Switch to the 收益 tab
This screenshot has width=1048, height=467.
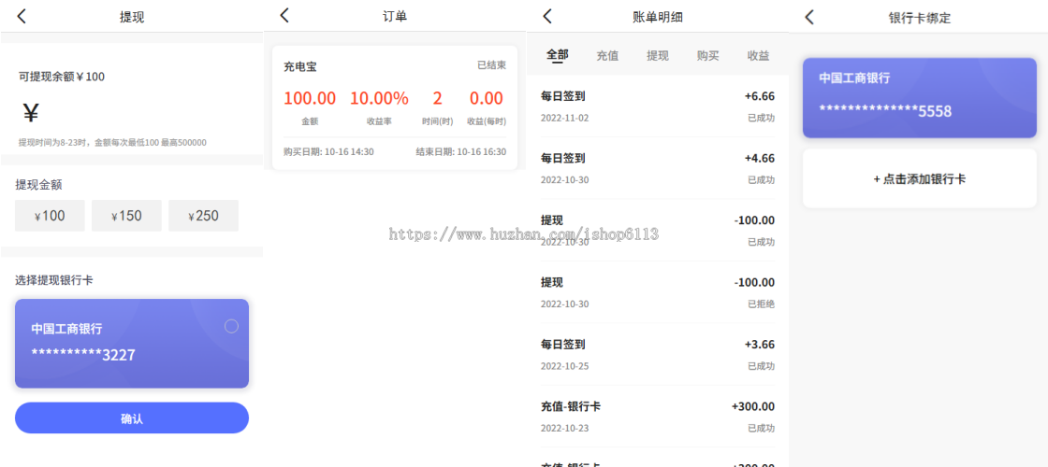click(758, 56)
